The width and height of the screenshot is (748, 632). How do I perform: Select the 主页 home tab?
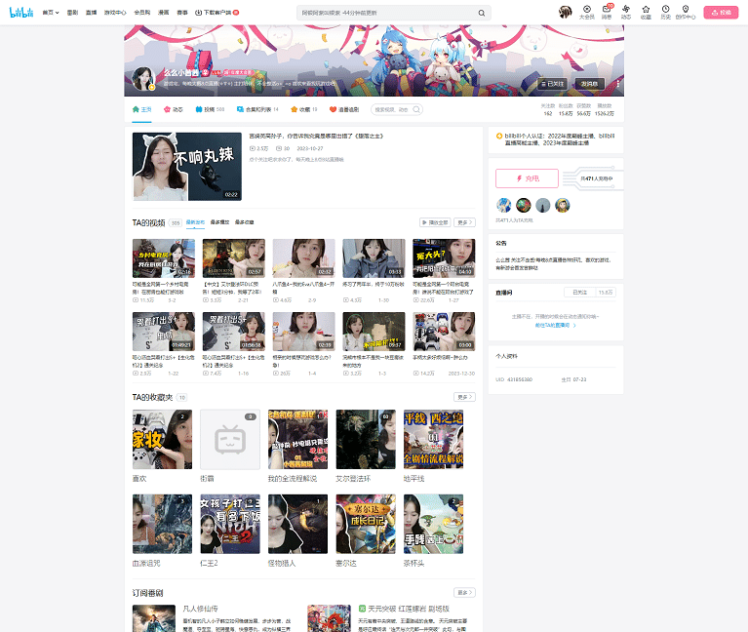click(x=141, y=109)
